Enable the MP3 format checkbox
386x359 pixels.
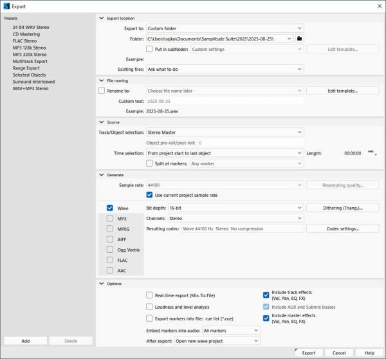(x=110, y=218)
